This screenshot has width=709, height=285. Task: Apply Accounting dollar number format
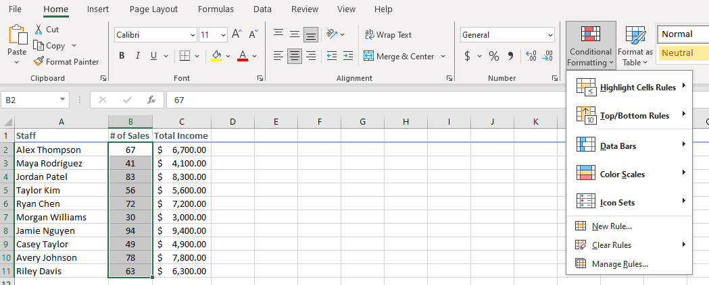pyautogui.click(x=468, y=57)
